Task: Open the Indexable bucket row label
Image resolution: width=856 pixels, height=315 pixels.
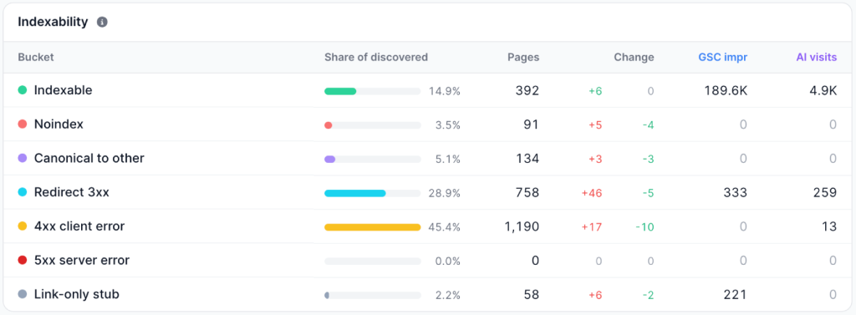Action: tap(63, 90)
